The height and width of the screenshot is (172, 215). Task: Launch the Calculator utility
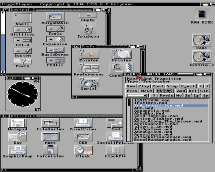pyautogui.click(x=50, y=150)
